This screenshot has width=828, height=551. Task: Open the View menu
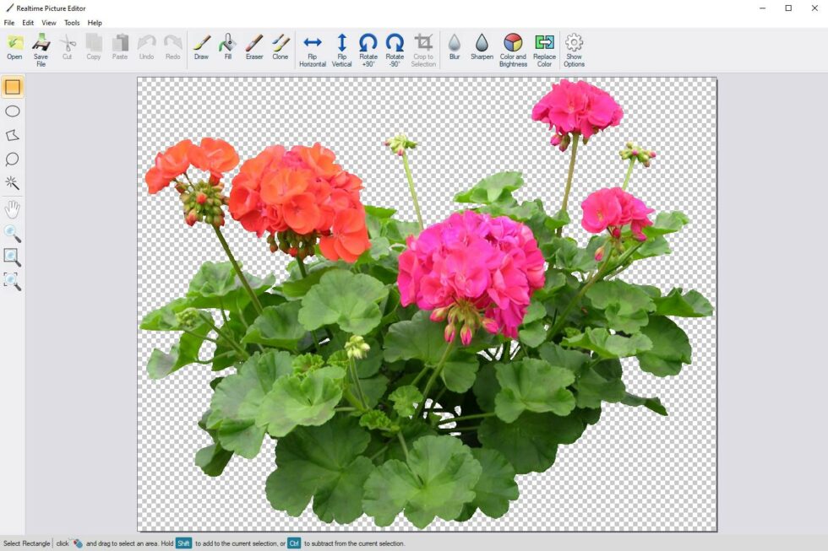point(48,23)
